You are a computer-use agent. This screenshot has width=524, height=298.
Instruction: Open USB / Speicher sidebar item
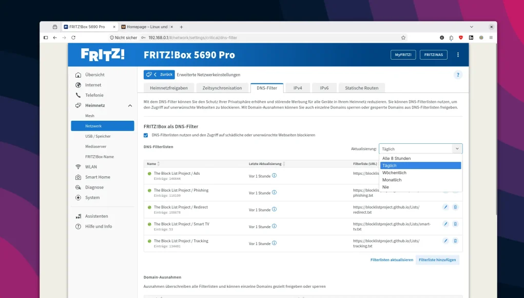[98, 136]
